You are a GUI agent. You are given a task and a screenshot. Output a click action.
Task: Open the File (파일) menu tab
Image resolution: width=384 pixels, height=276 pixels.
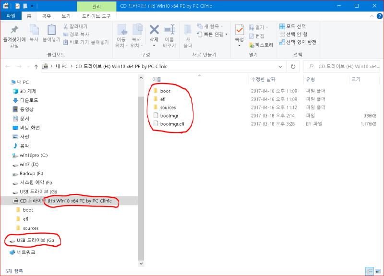[x=11, y=16]
